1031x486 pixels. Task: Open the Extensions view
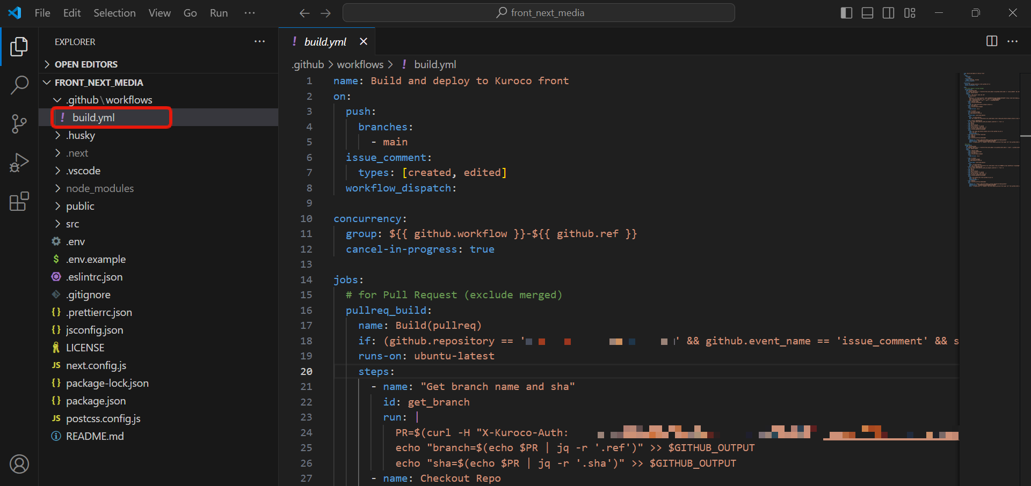(19, 201)
